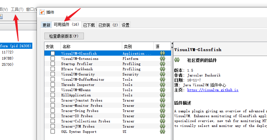267x140 pixels.
Task: Open the 已安装 (2) tab
Action: point(108,25)
